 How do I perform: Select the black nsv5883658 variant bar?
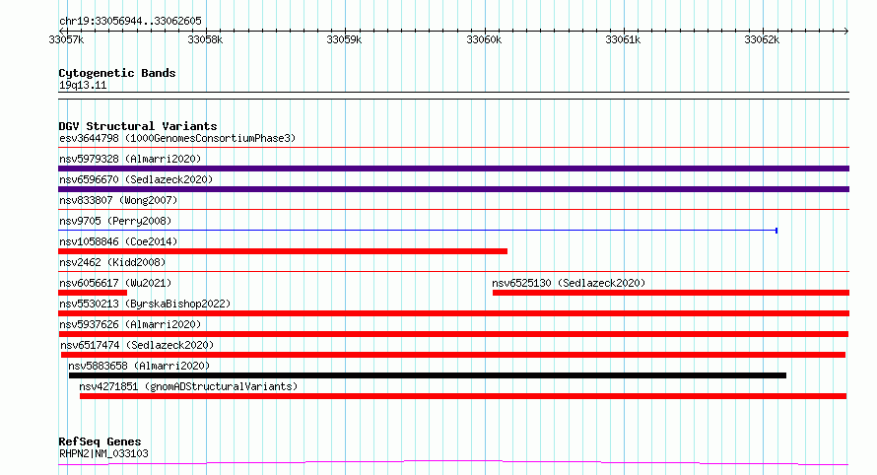point(428,375)
